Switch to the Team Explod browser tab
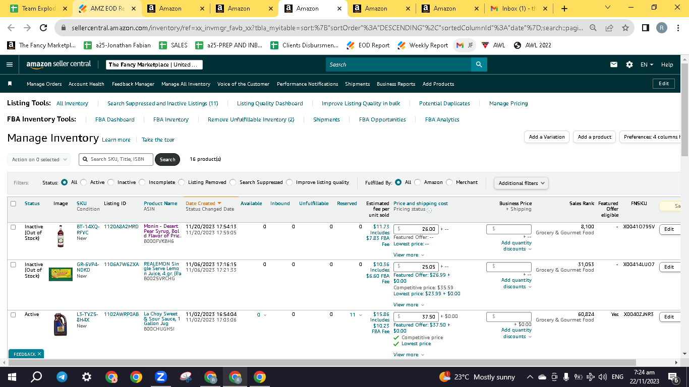 pyautogui.click(x=38, y=9)
